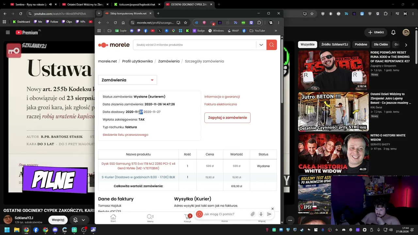Open Dysk SSD Samsung 970 Evo product link
The image size is (418, 235).
click(138, 166)
